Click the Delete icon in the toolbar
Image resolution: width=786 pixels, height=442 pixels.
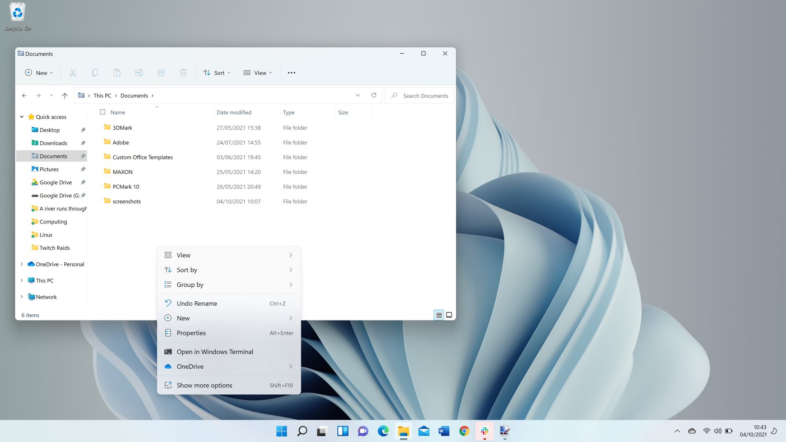(x=183, y=72)
